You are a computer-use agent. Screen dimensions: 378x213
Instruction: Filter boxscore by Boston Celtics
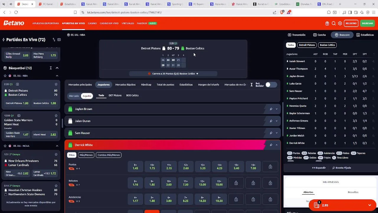(327, 45)
